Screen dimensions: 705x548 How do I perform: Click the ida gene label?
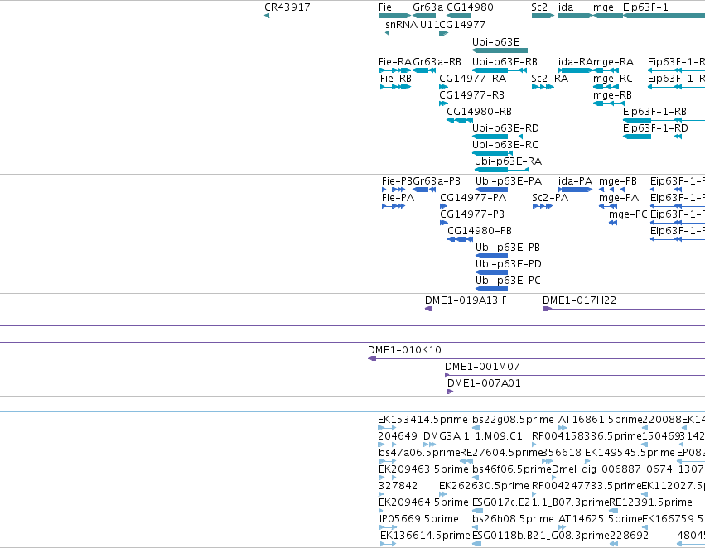566,7
